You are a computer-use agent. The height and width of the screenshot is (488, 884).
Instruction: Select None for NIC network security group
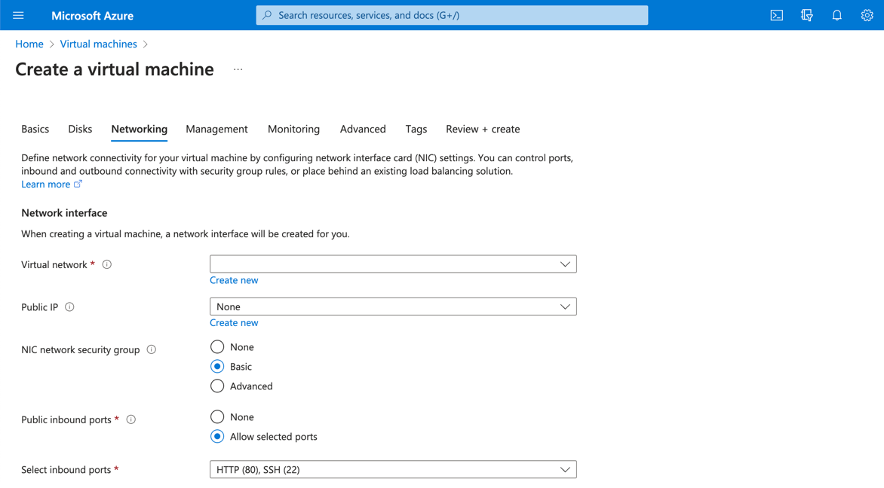(x=217, y=346)
